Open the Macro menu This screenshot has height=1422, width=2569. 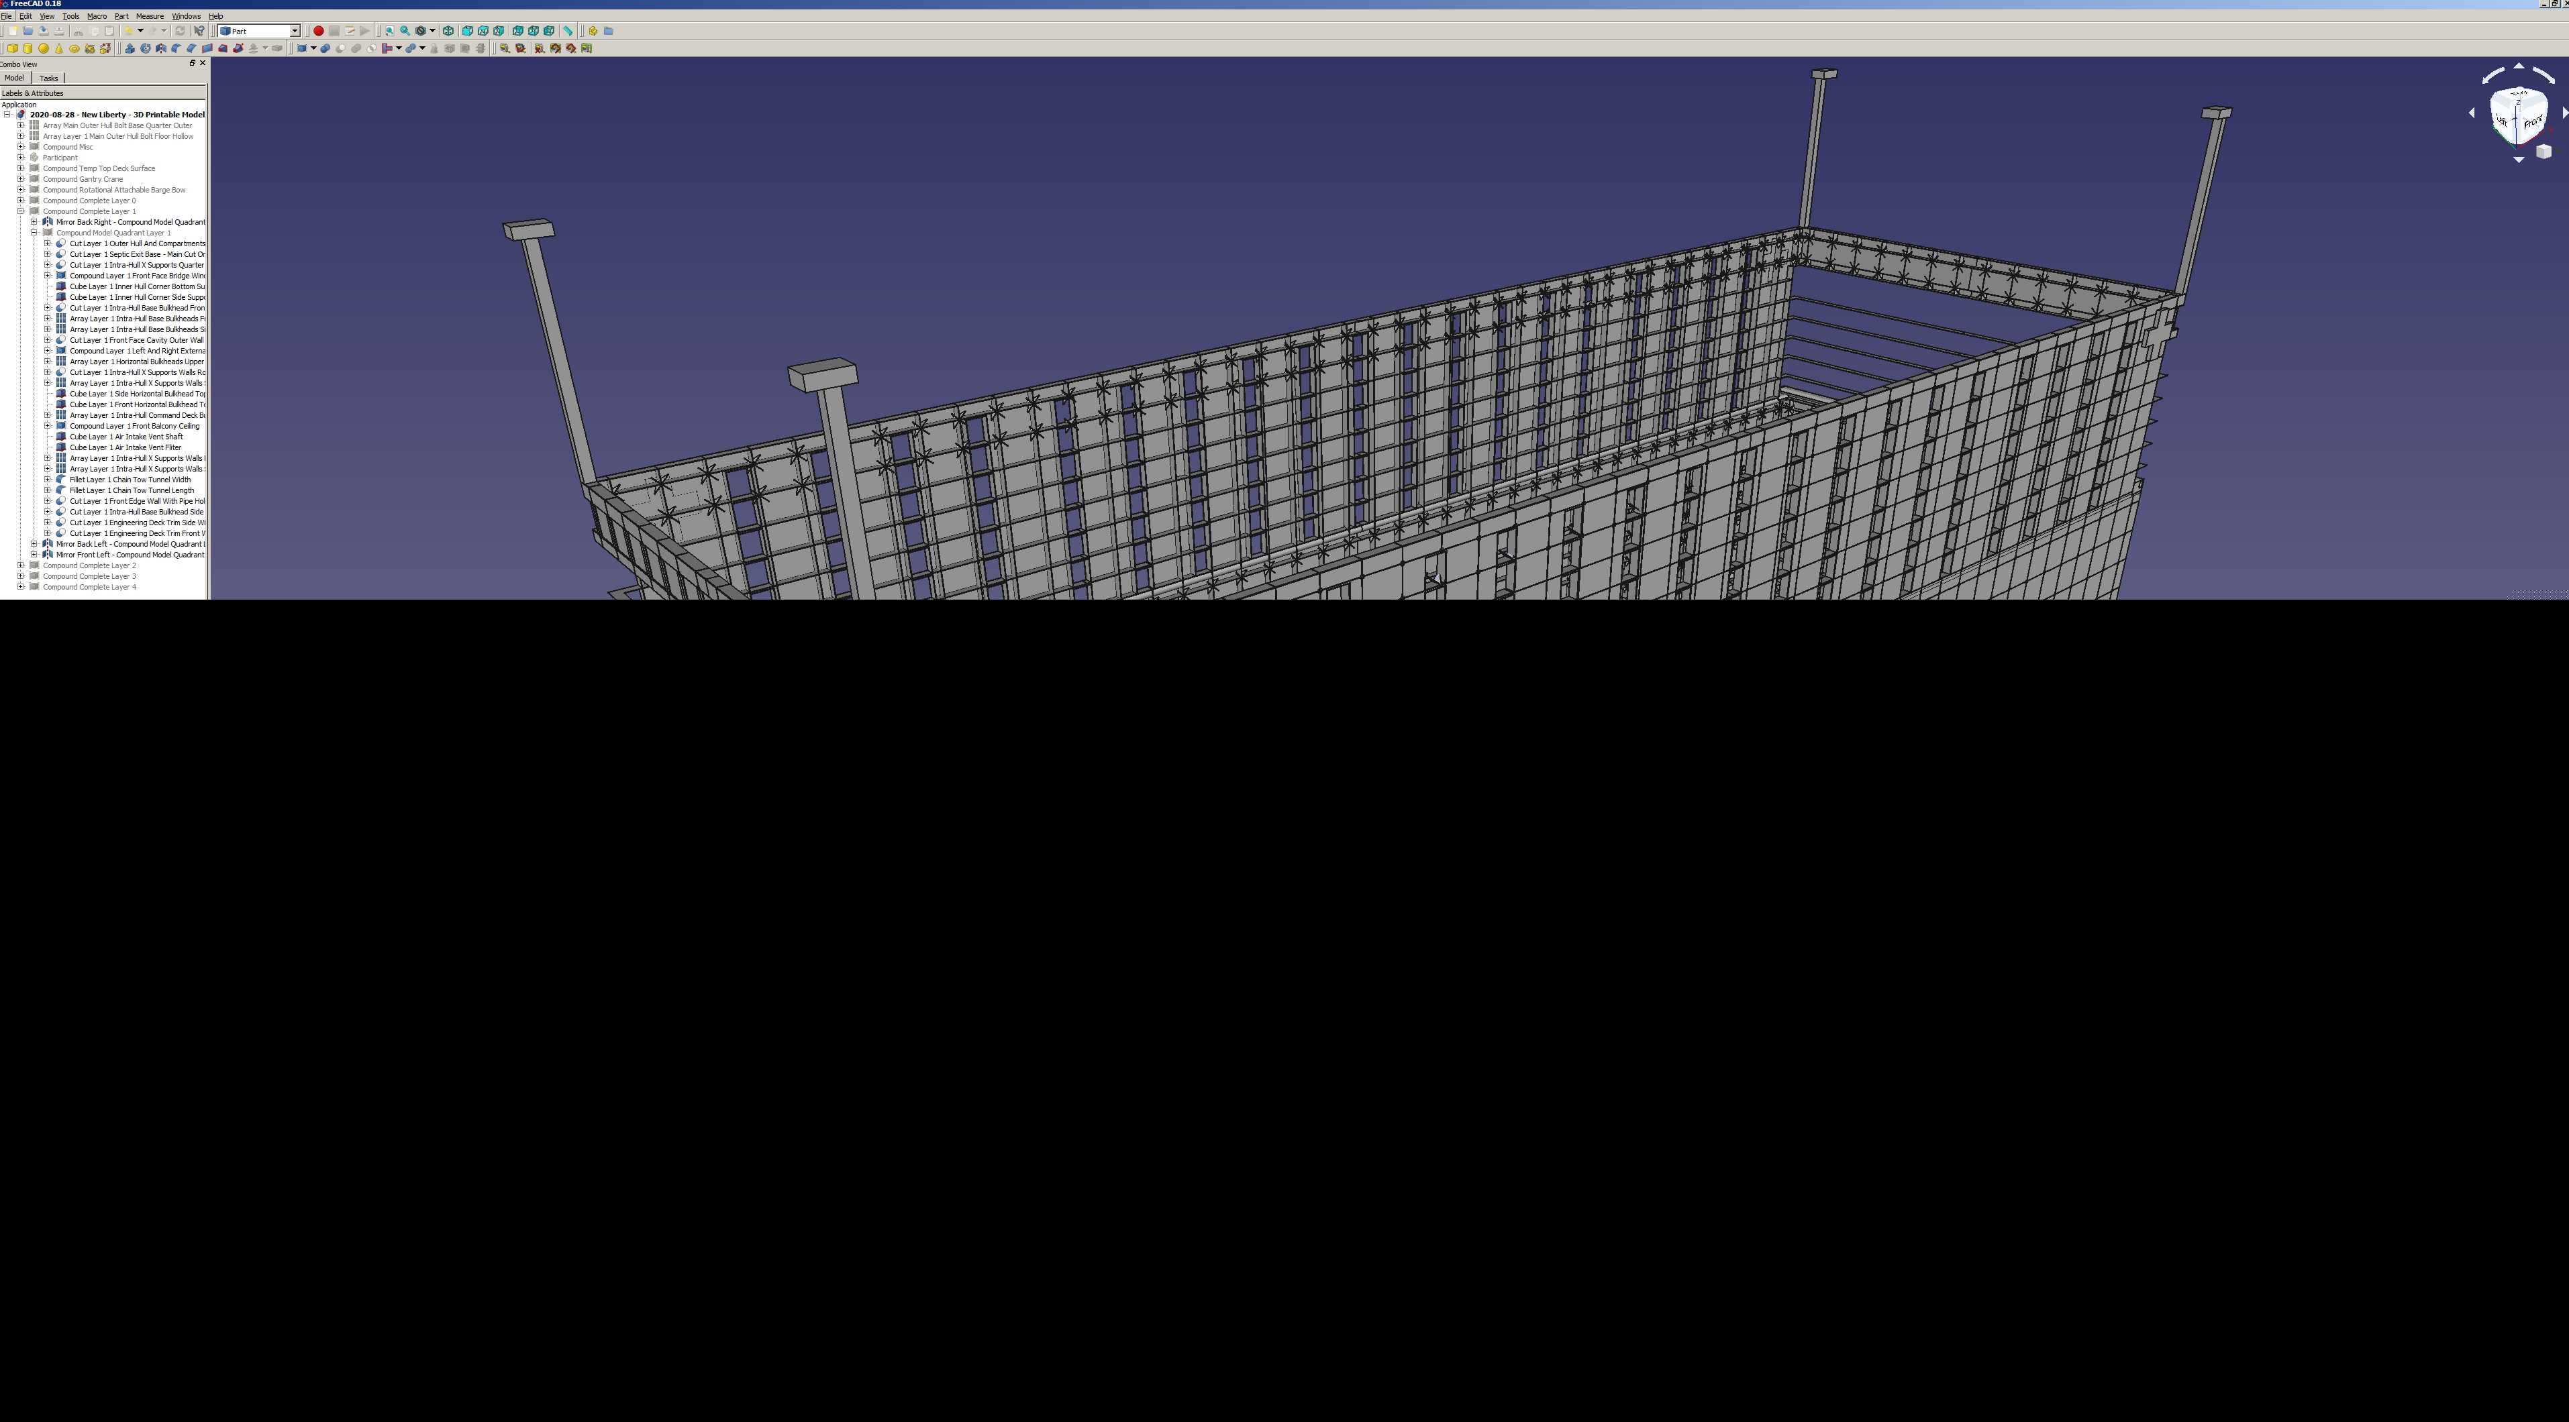pos(97,16)
